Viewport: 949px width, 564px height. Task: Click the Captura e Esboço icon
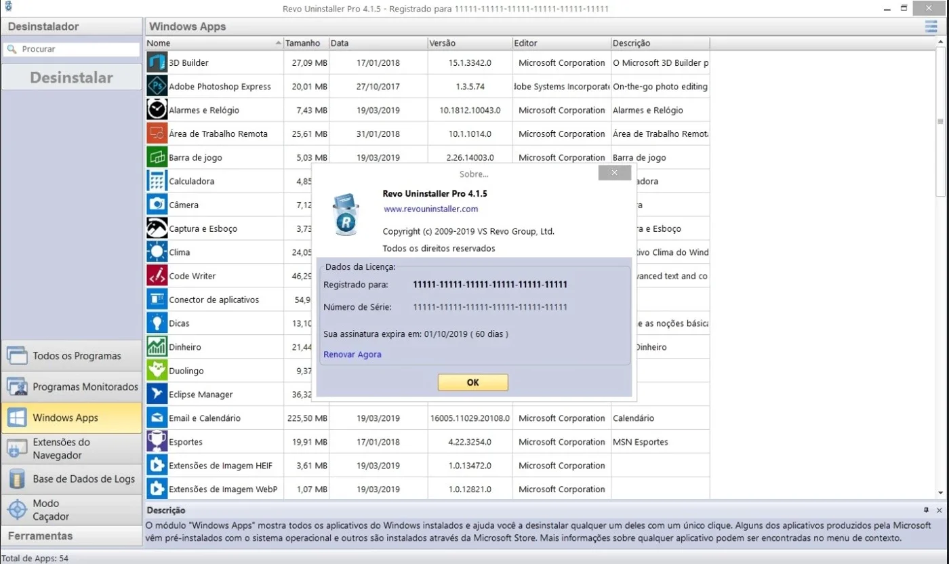click(x=157, y=228)
